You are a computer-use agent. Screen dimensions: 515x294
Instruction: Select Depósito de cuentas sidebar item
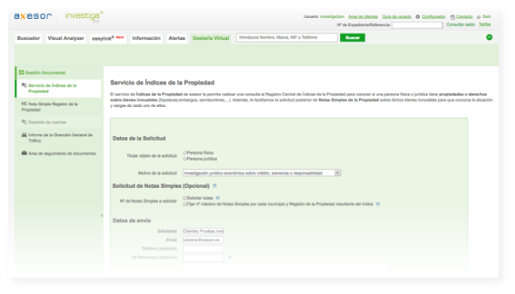[59, 122]
